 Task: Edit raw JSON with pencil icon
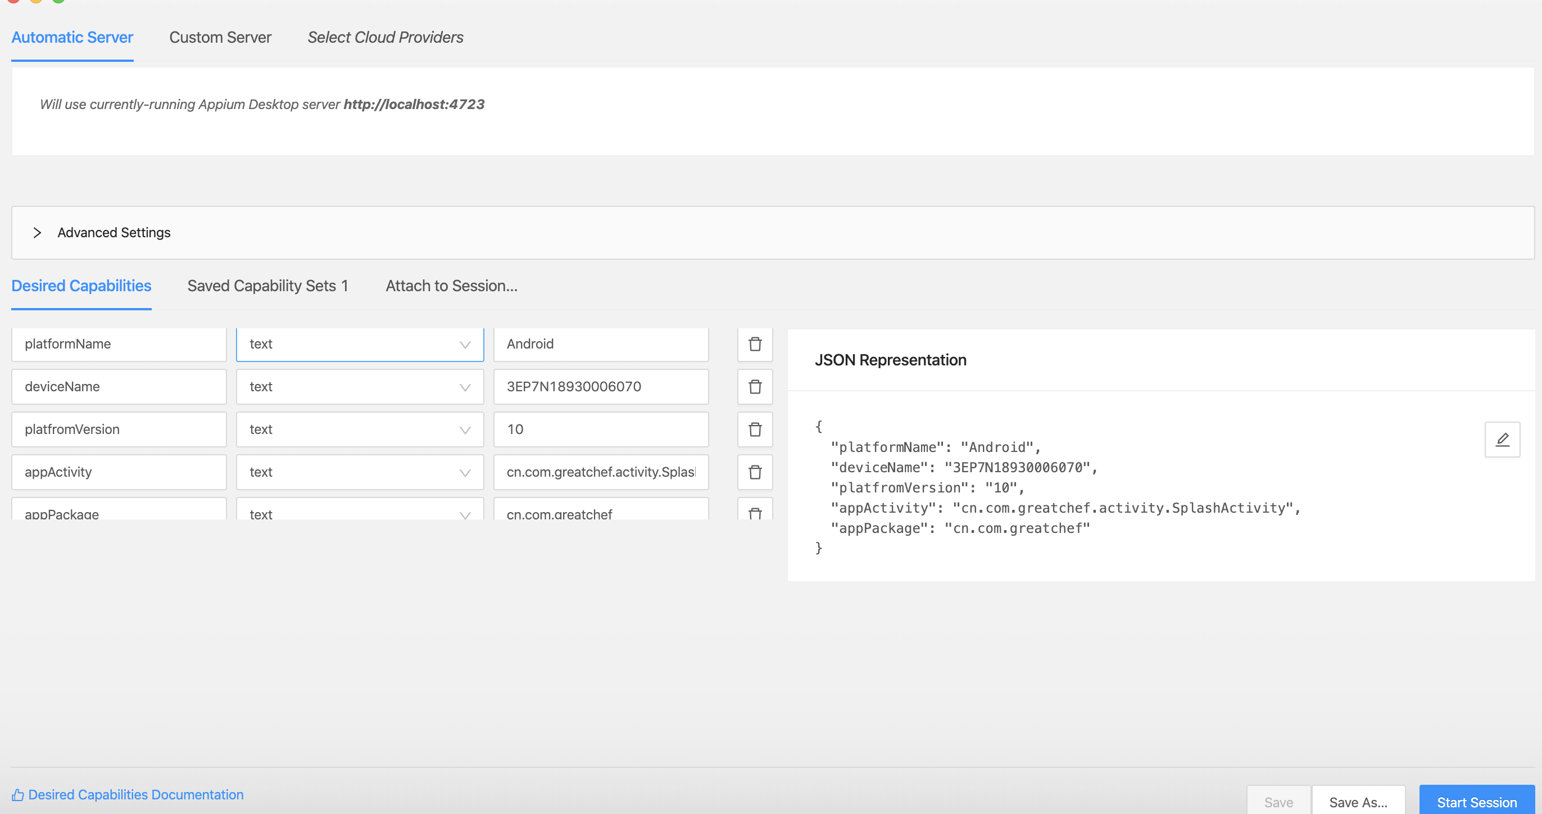coord(1502,440)
